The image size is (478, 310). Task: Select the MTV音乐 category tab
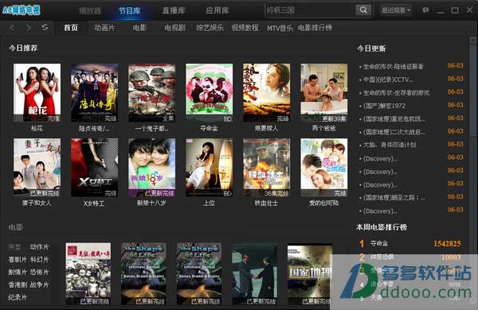[x=280, y=29]
